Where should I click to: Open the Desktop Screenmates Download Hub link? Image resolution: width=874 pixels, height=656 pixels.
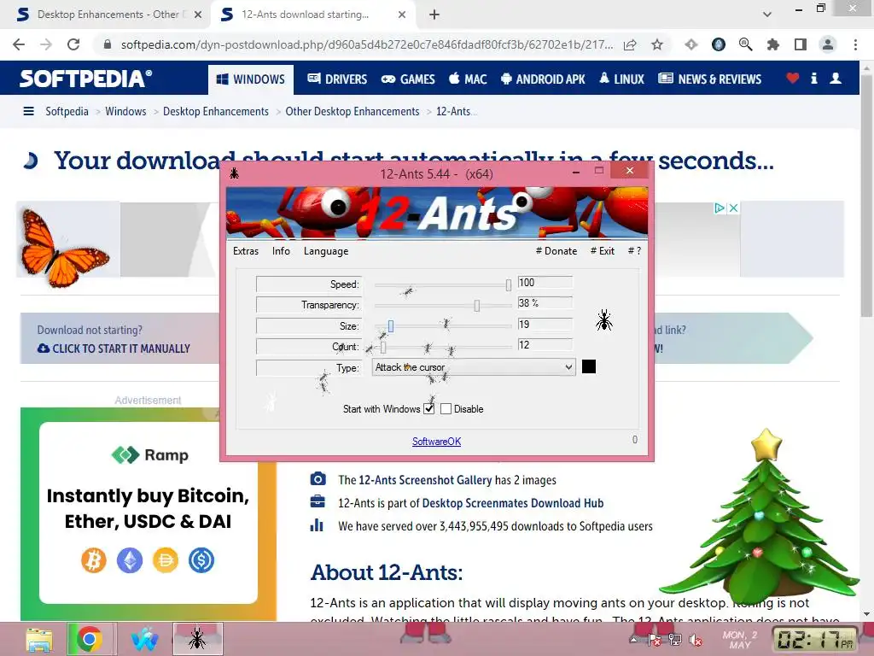513,503
